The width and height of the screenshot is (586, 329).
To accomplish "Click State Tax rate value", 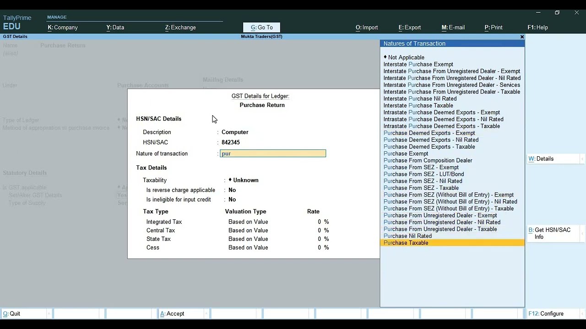I will (323, 239).
